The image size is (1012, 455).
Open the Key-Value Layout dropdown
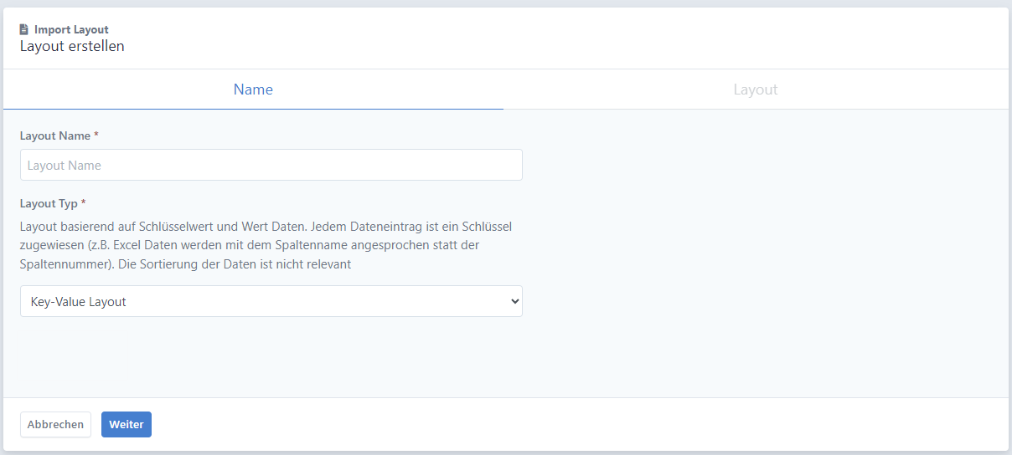pyautogui.click(x=271, y=301)
